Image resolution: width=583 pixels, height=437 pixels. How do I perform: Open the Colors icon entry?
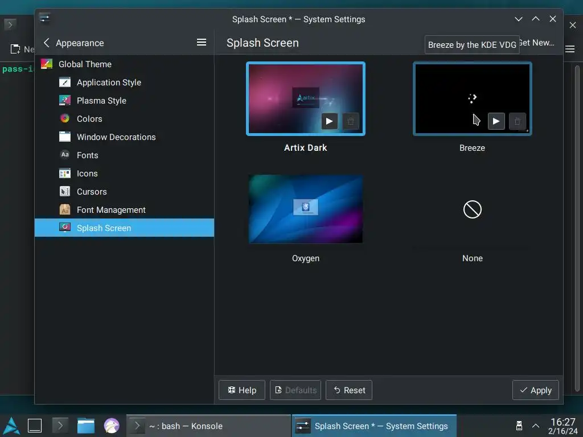(x=65, y=118)
